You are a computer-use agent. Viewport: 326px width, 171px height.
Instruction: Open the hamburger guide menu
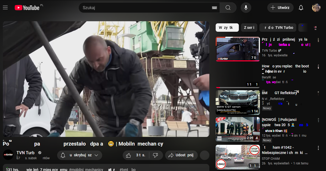click(5, 8)
